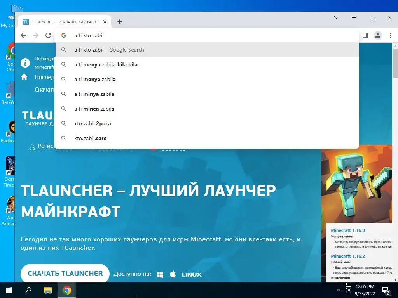Click the browser forward arrow
The width and height of the screenshot is (398, 298).
[x=36, y=35]
